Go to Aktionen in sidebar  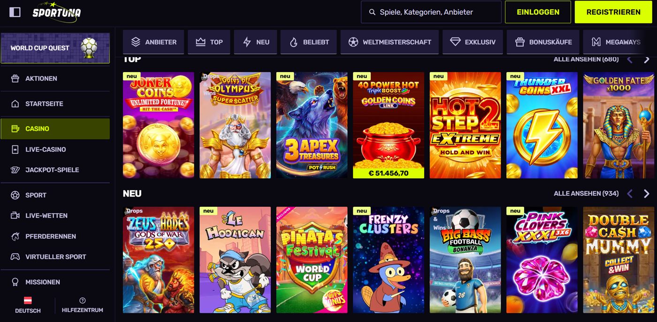55,79
